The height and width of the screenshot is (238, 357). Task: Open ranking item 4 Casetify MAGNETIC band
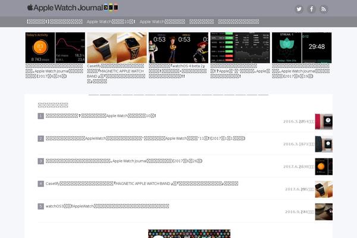pyautogui.click(x=142, y=183)
